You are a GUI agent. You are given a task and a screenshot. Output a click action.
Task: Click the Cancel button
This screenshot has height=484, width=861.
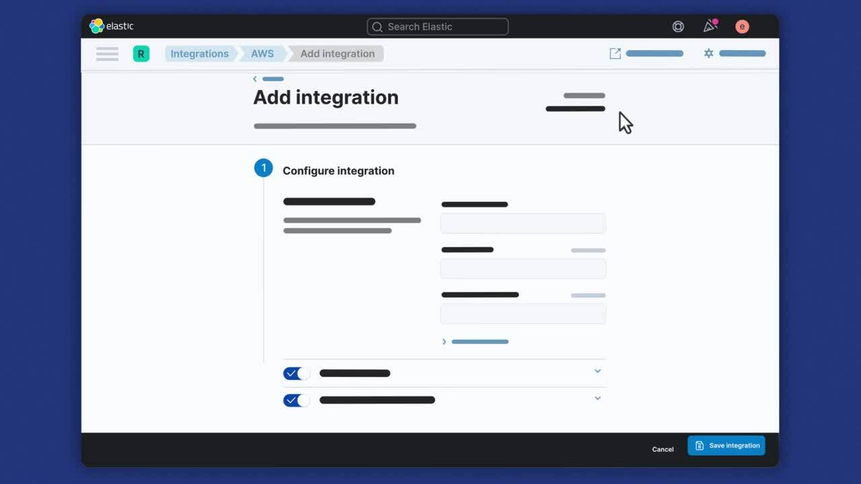(663, 449)
